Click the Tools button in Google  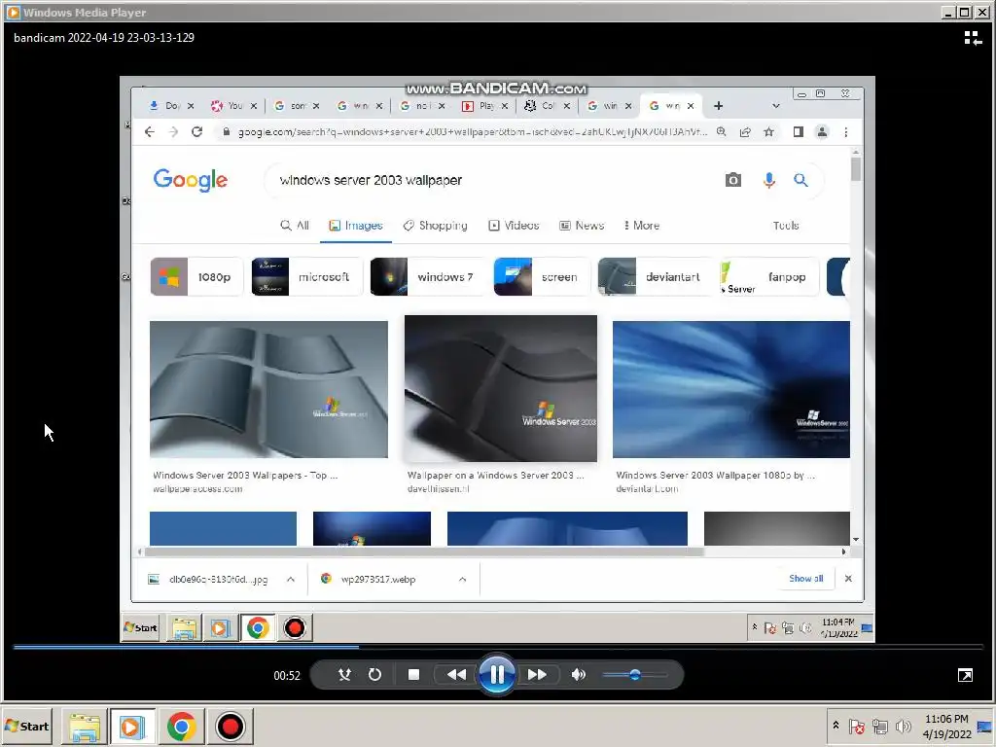[x=786, y=226]
